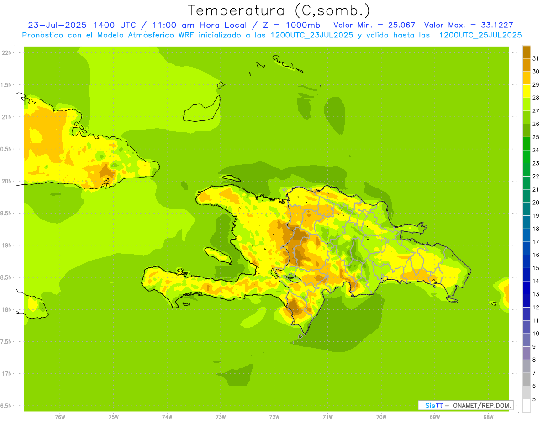The height and width of the screenshot is (423, 548).
Task: Click the "74W" longitude axis label
Action: coord(167,417)
